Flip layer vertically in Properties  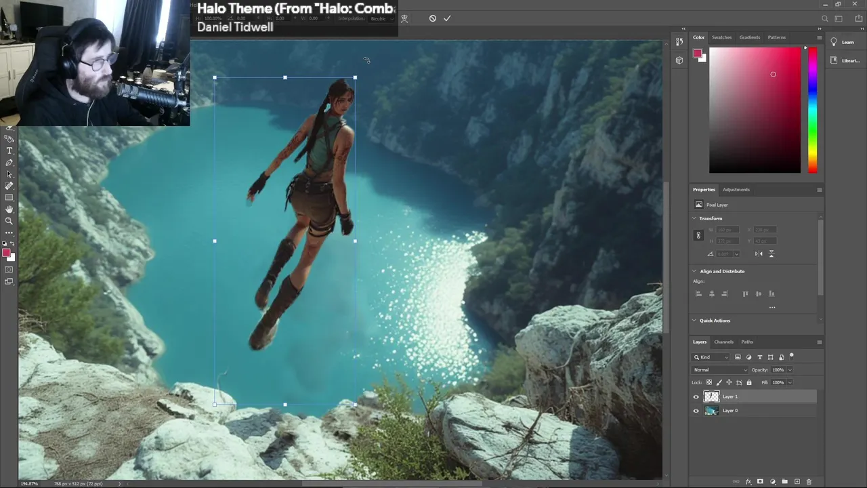771,253
